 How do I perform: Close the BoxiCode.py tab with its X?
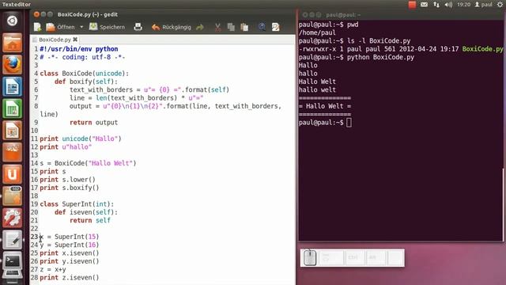tap(75, 40)
